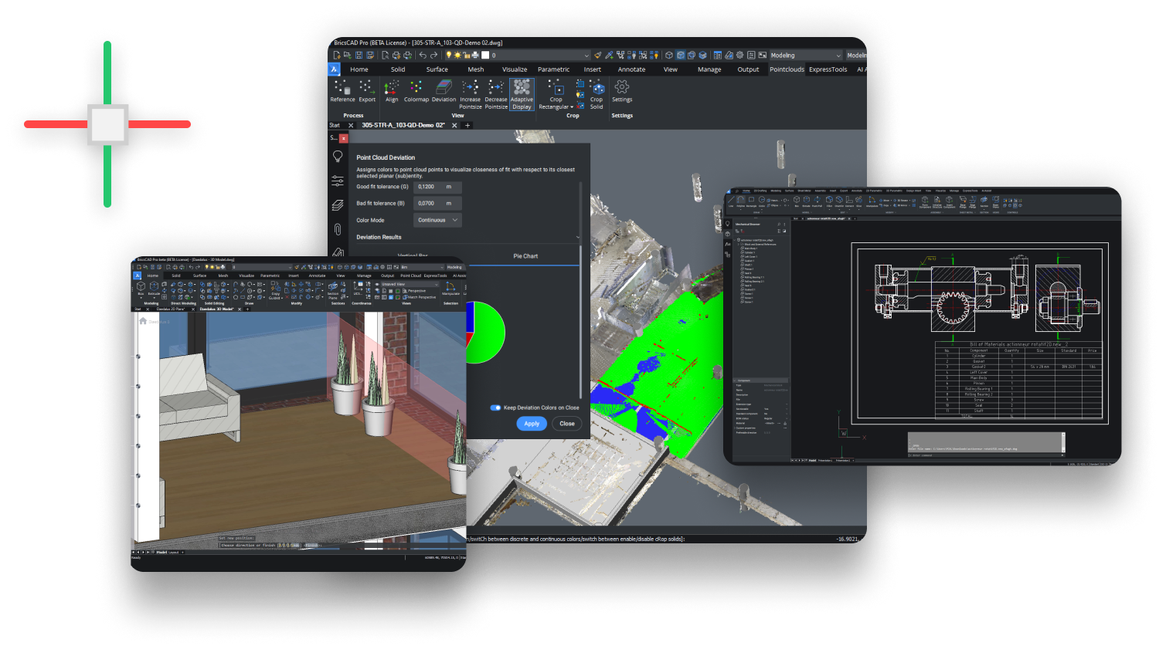The image size is (1159, 646).
Task: Select the 305-STR-A_103-QD-Demo 02 document tab
Action: click(x=403, y=125)
